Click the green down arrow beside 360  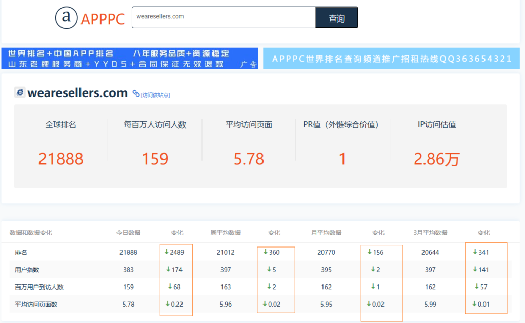tap(266, 252)
